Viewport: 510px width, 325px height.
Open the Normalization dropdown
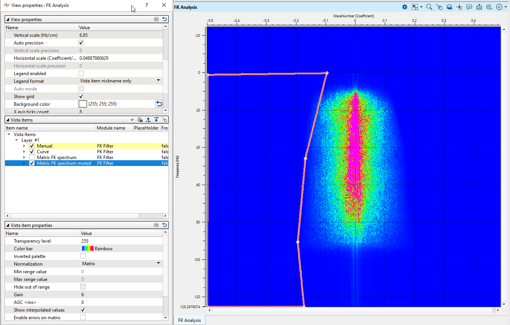[158, 264]
